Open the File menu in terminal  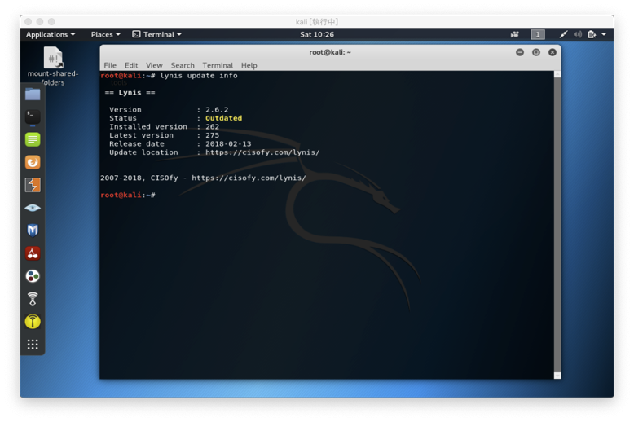coord(110,65)
